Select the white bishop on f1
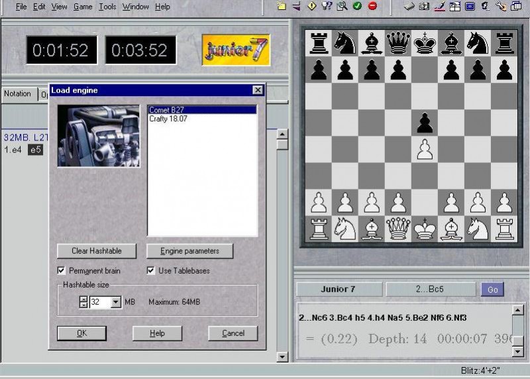The image size is (530, 379). [451, 229]
